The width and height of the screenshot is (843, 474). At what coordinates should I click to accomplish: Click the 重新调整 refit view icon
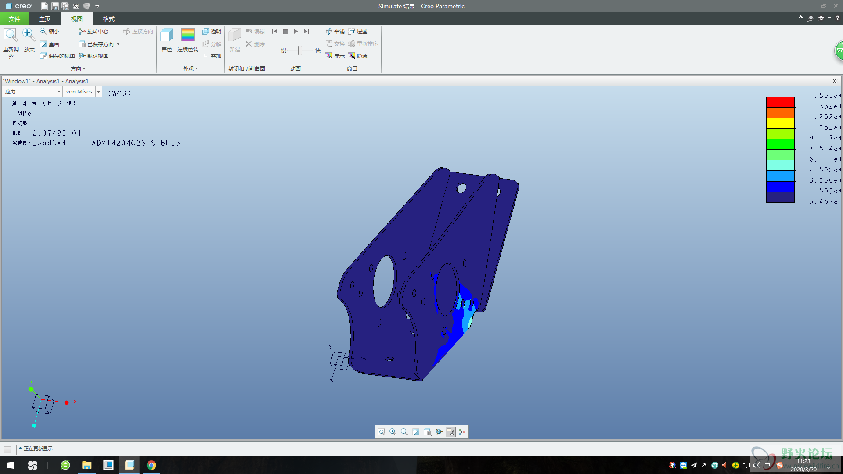point(11,35)
